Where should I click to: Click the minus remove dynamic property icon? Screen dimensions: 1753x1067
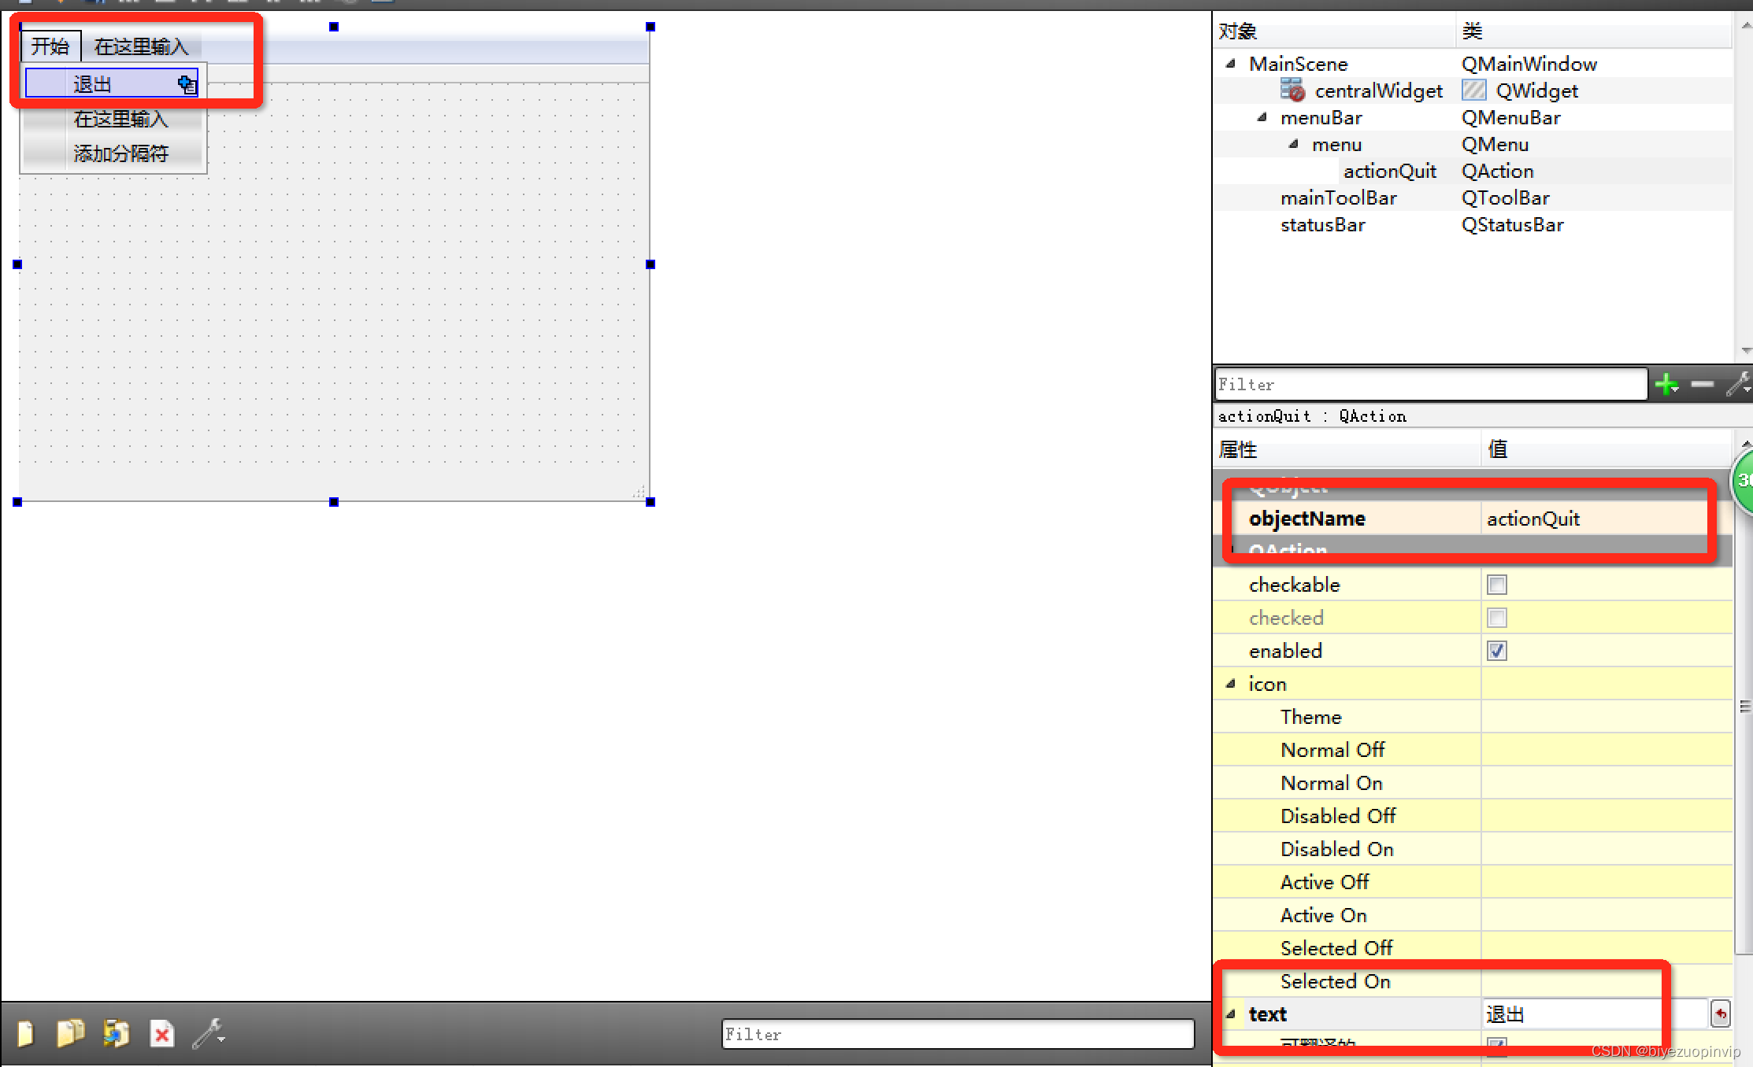[1703, 385]
